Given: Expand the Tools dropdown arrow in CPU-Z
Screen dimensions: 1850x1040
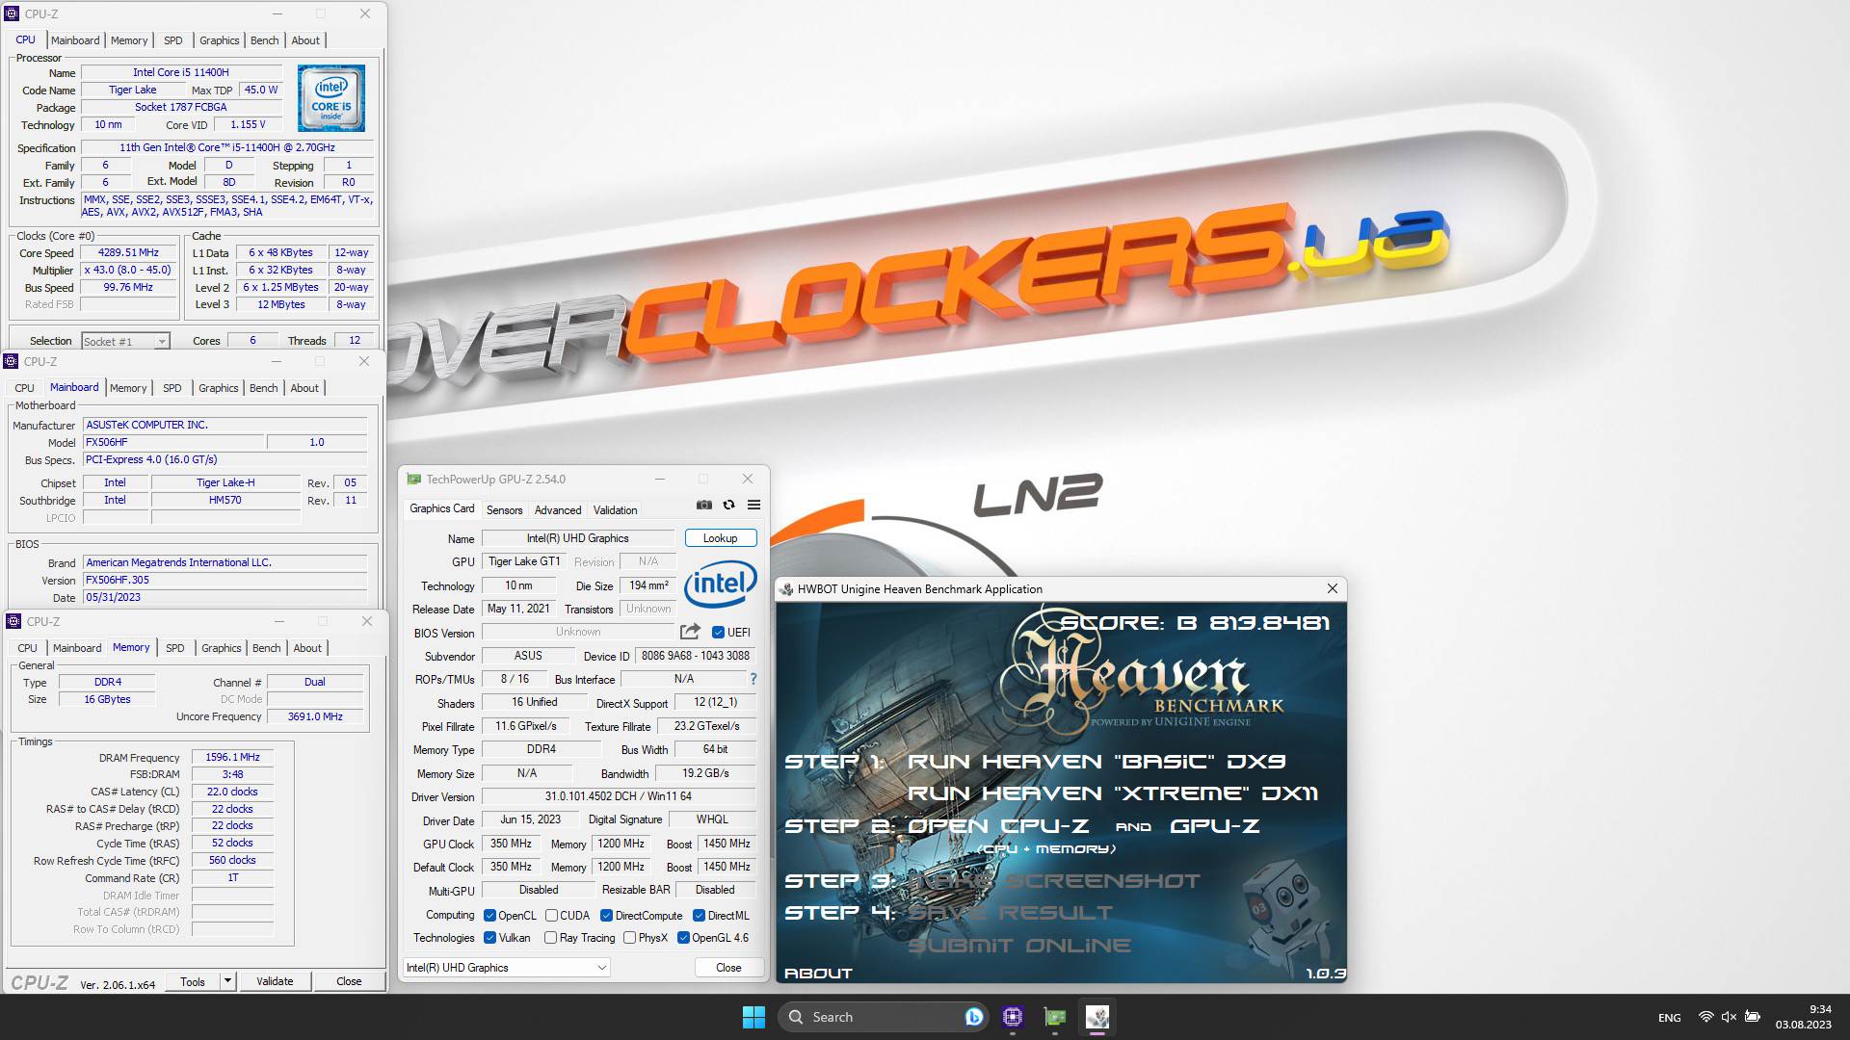Looking at the screenshot, I should pos(228,981).
